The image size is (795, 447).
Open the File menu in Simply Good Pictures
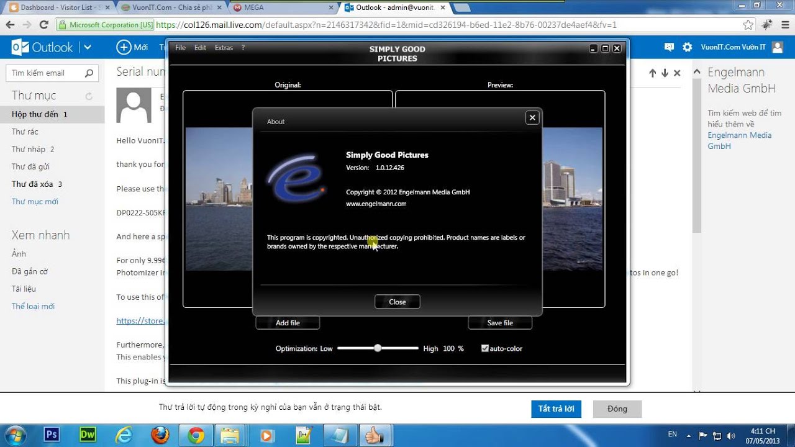(180, 48)
